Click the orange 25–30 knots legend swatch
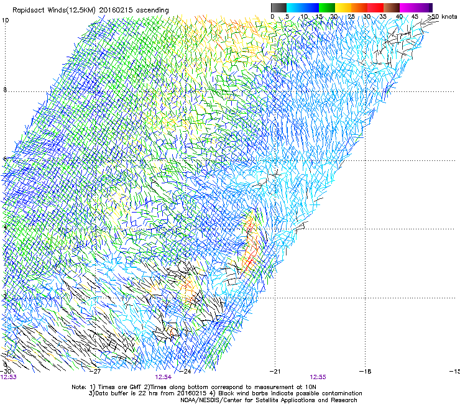The image size is (460, 404). (x=359, y=7)
